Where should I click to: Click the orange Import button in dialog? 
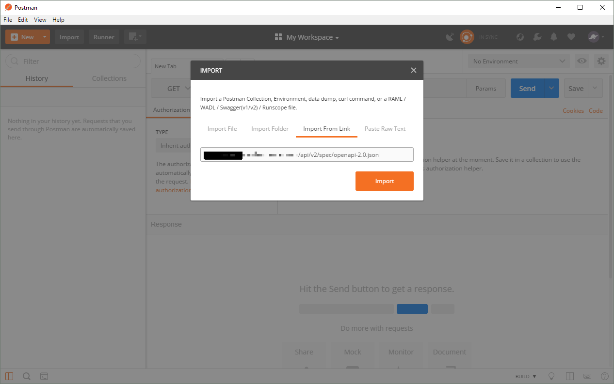(x=385, y=181)
